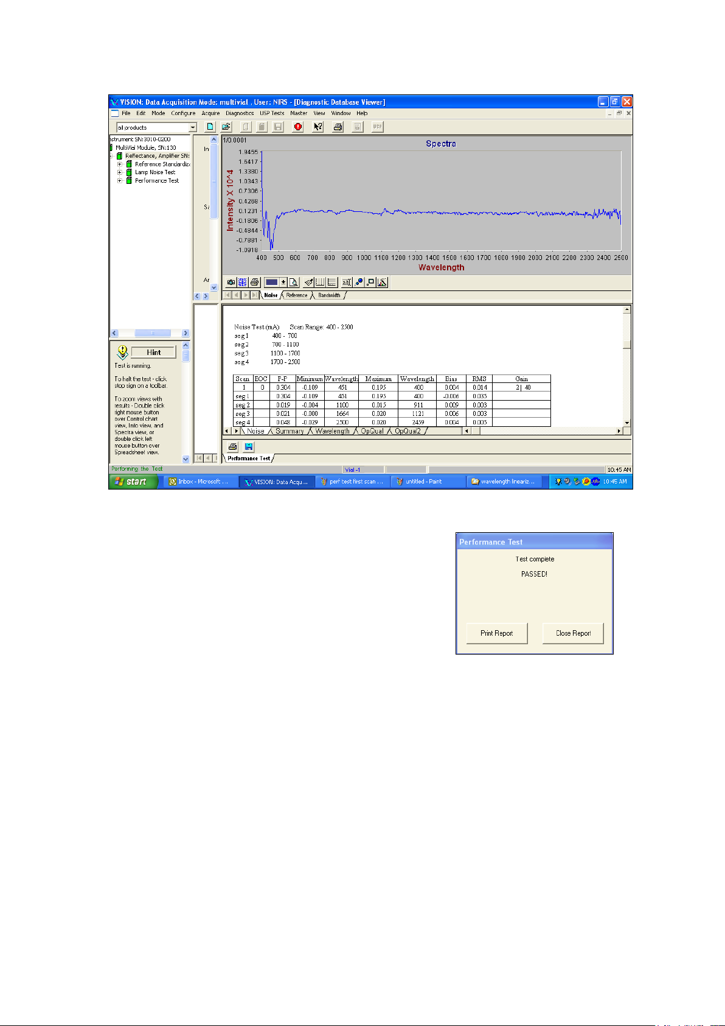Viewport: 725px width, 1026px height.
Task: Open the Diagnostics menu
Action: click(x=240, y=113)
